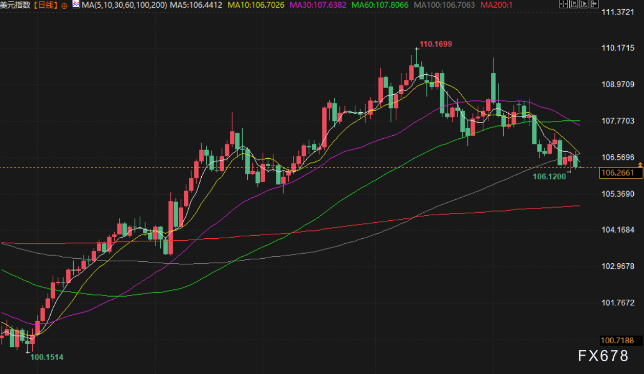Click the MA5:106.4412 legend value
644x374 pixels.
pos(196,5)
